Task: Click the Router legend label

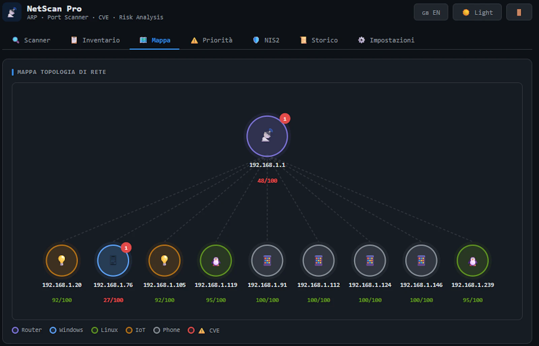Action: pos(32,330)
